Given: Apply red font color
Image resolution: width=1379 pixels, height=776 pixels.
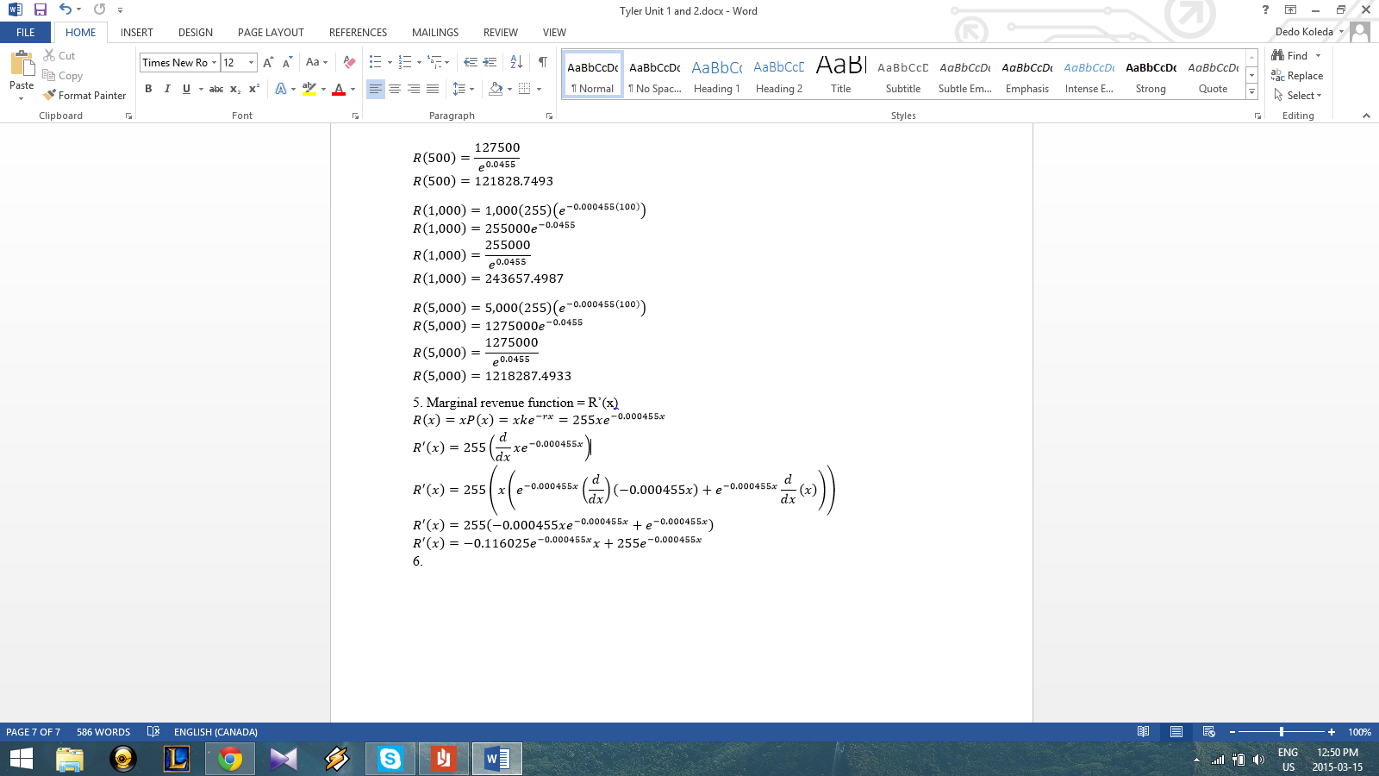Looking at the screenshot, I should (339, 89).
